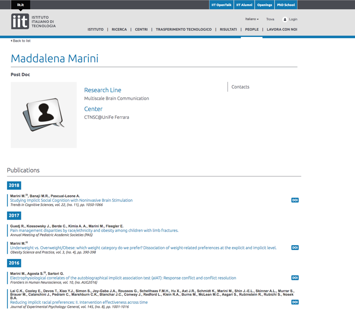Open the ISTITUTO menu

click(x=95, y=30)
